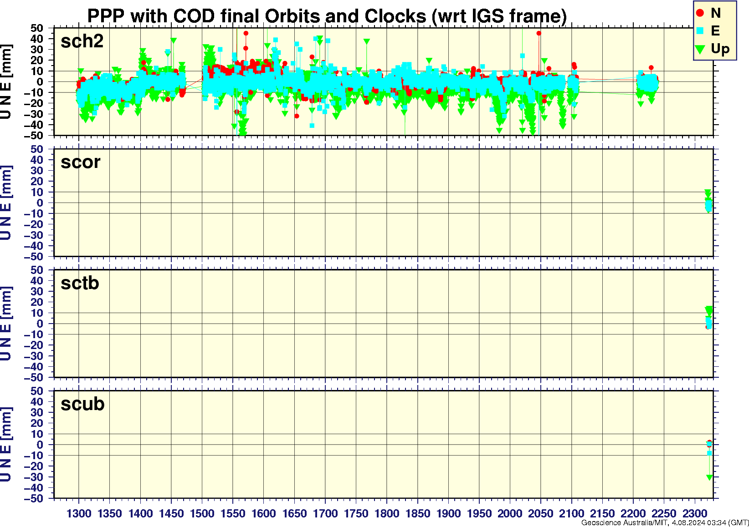
Task: Click the scor station label
Action: click(x=80, y=162)
